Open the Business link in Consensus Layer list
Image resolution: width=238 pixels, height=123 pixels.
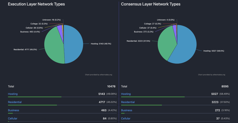point(127,110)
